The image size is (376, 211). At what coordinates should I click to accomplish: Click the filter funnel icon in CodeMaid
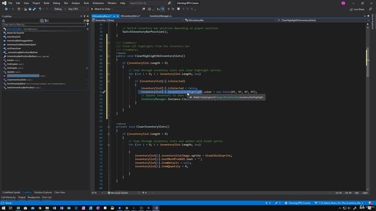(x=88, y=25)
